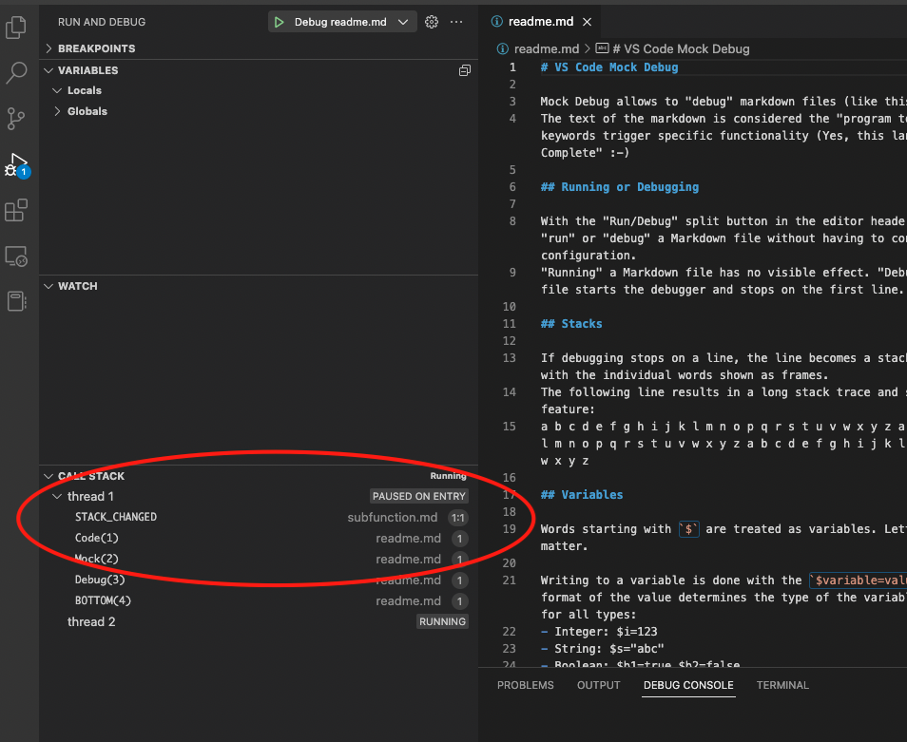Select the Code(1) stack frame
The height and width of the screenshot is (742, 907).
point(259,538)
